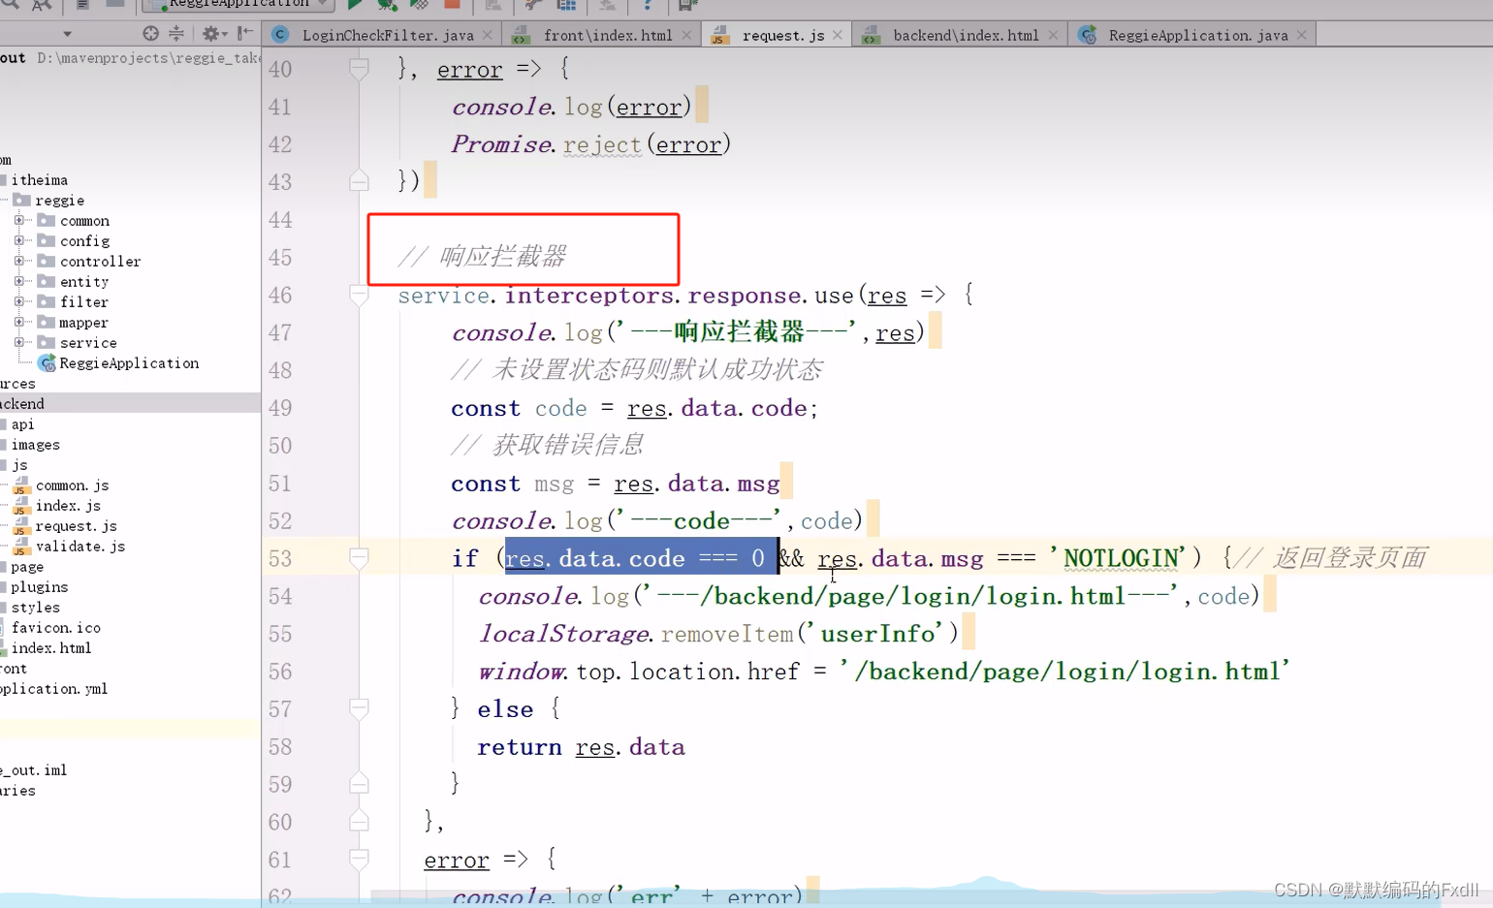Click the crosshair locate-file icon in Project panel

point(148,32)
